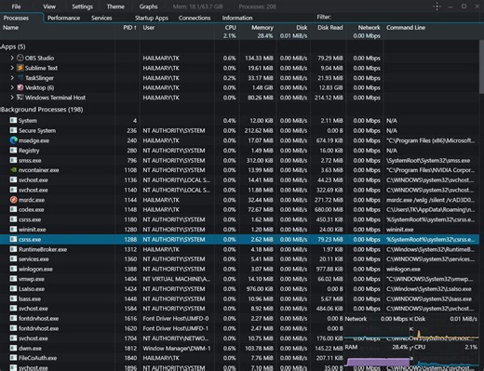Click the LsaIso.exe process icon
The image size is (484, 371).
pos(13,288)
